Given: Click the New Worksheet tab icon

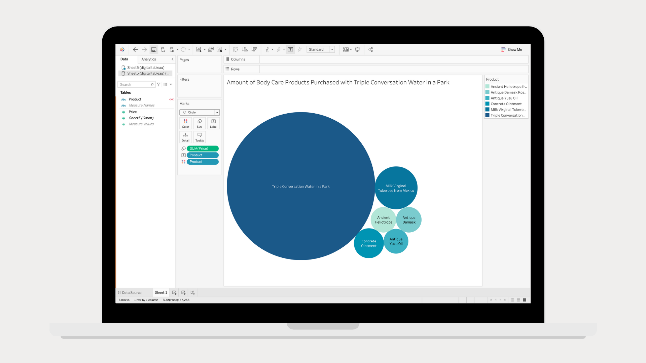Looking at the screenshot, I should [174, 293].
